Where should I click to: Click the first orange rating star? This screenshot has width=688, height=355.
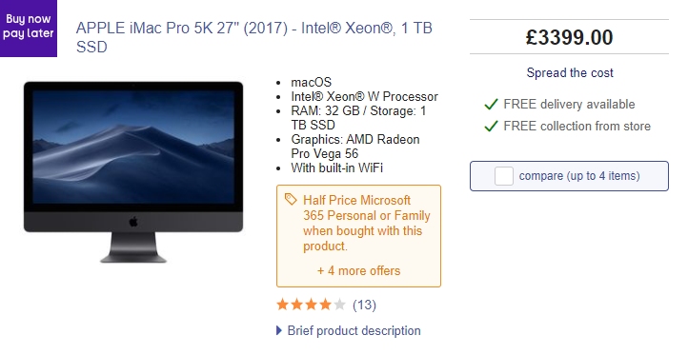tap(283, 305)
